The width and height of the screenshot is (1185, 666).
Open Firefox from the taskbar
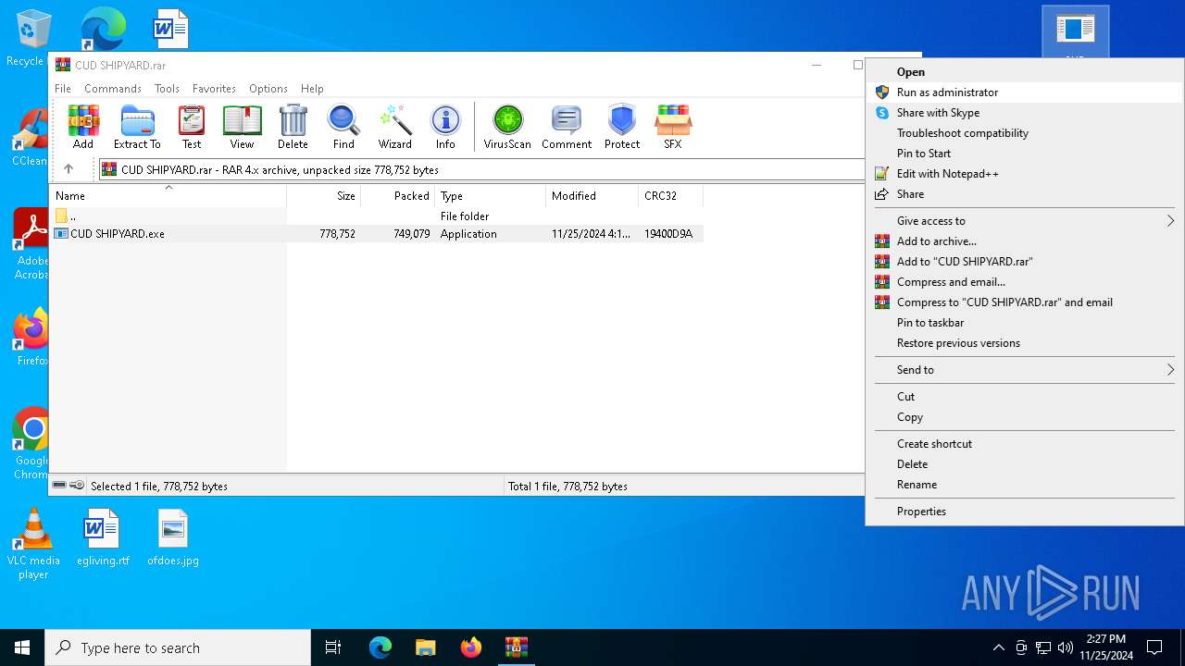pyautogui.click(x=471, y=647)
